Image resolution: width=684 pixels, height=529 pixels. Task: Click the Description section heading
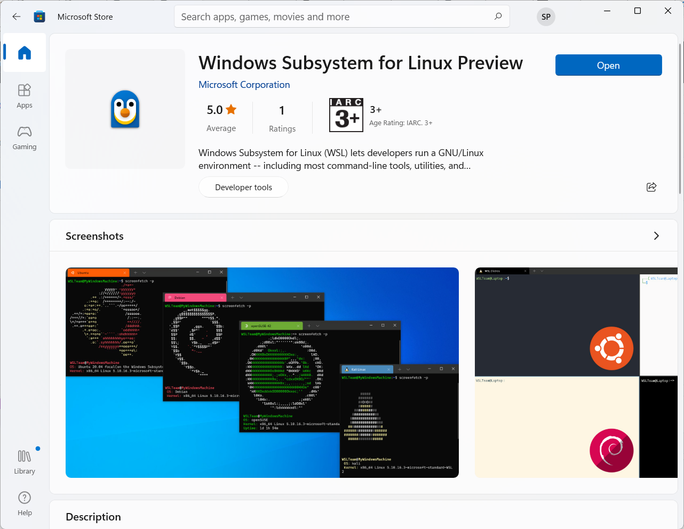click(93, 517)
